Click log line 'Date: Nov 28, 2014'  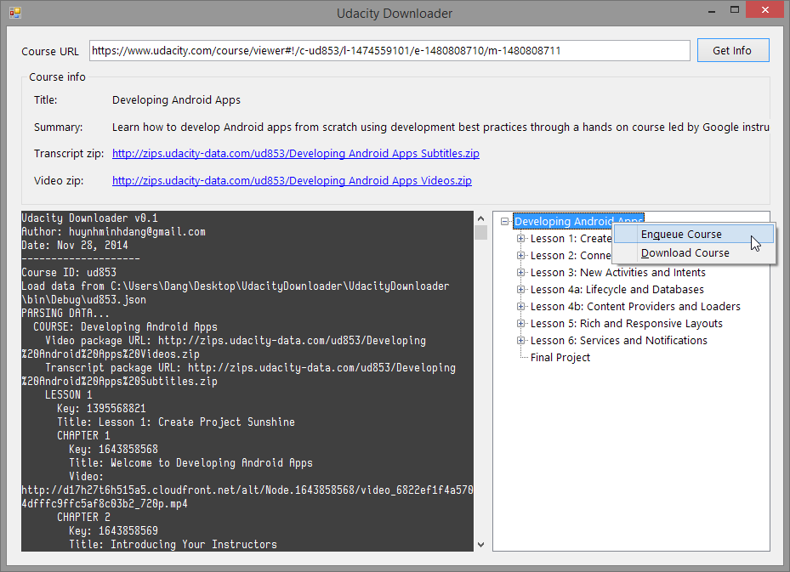point(75,246)
